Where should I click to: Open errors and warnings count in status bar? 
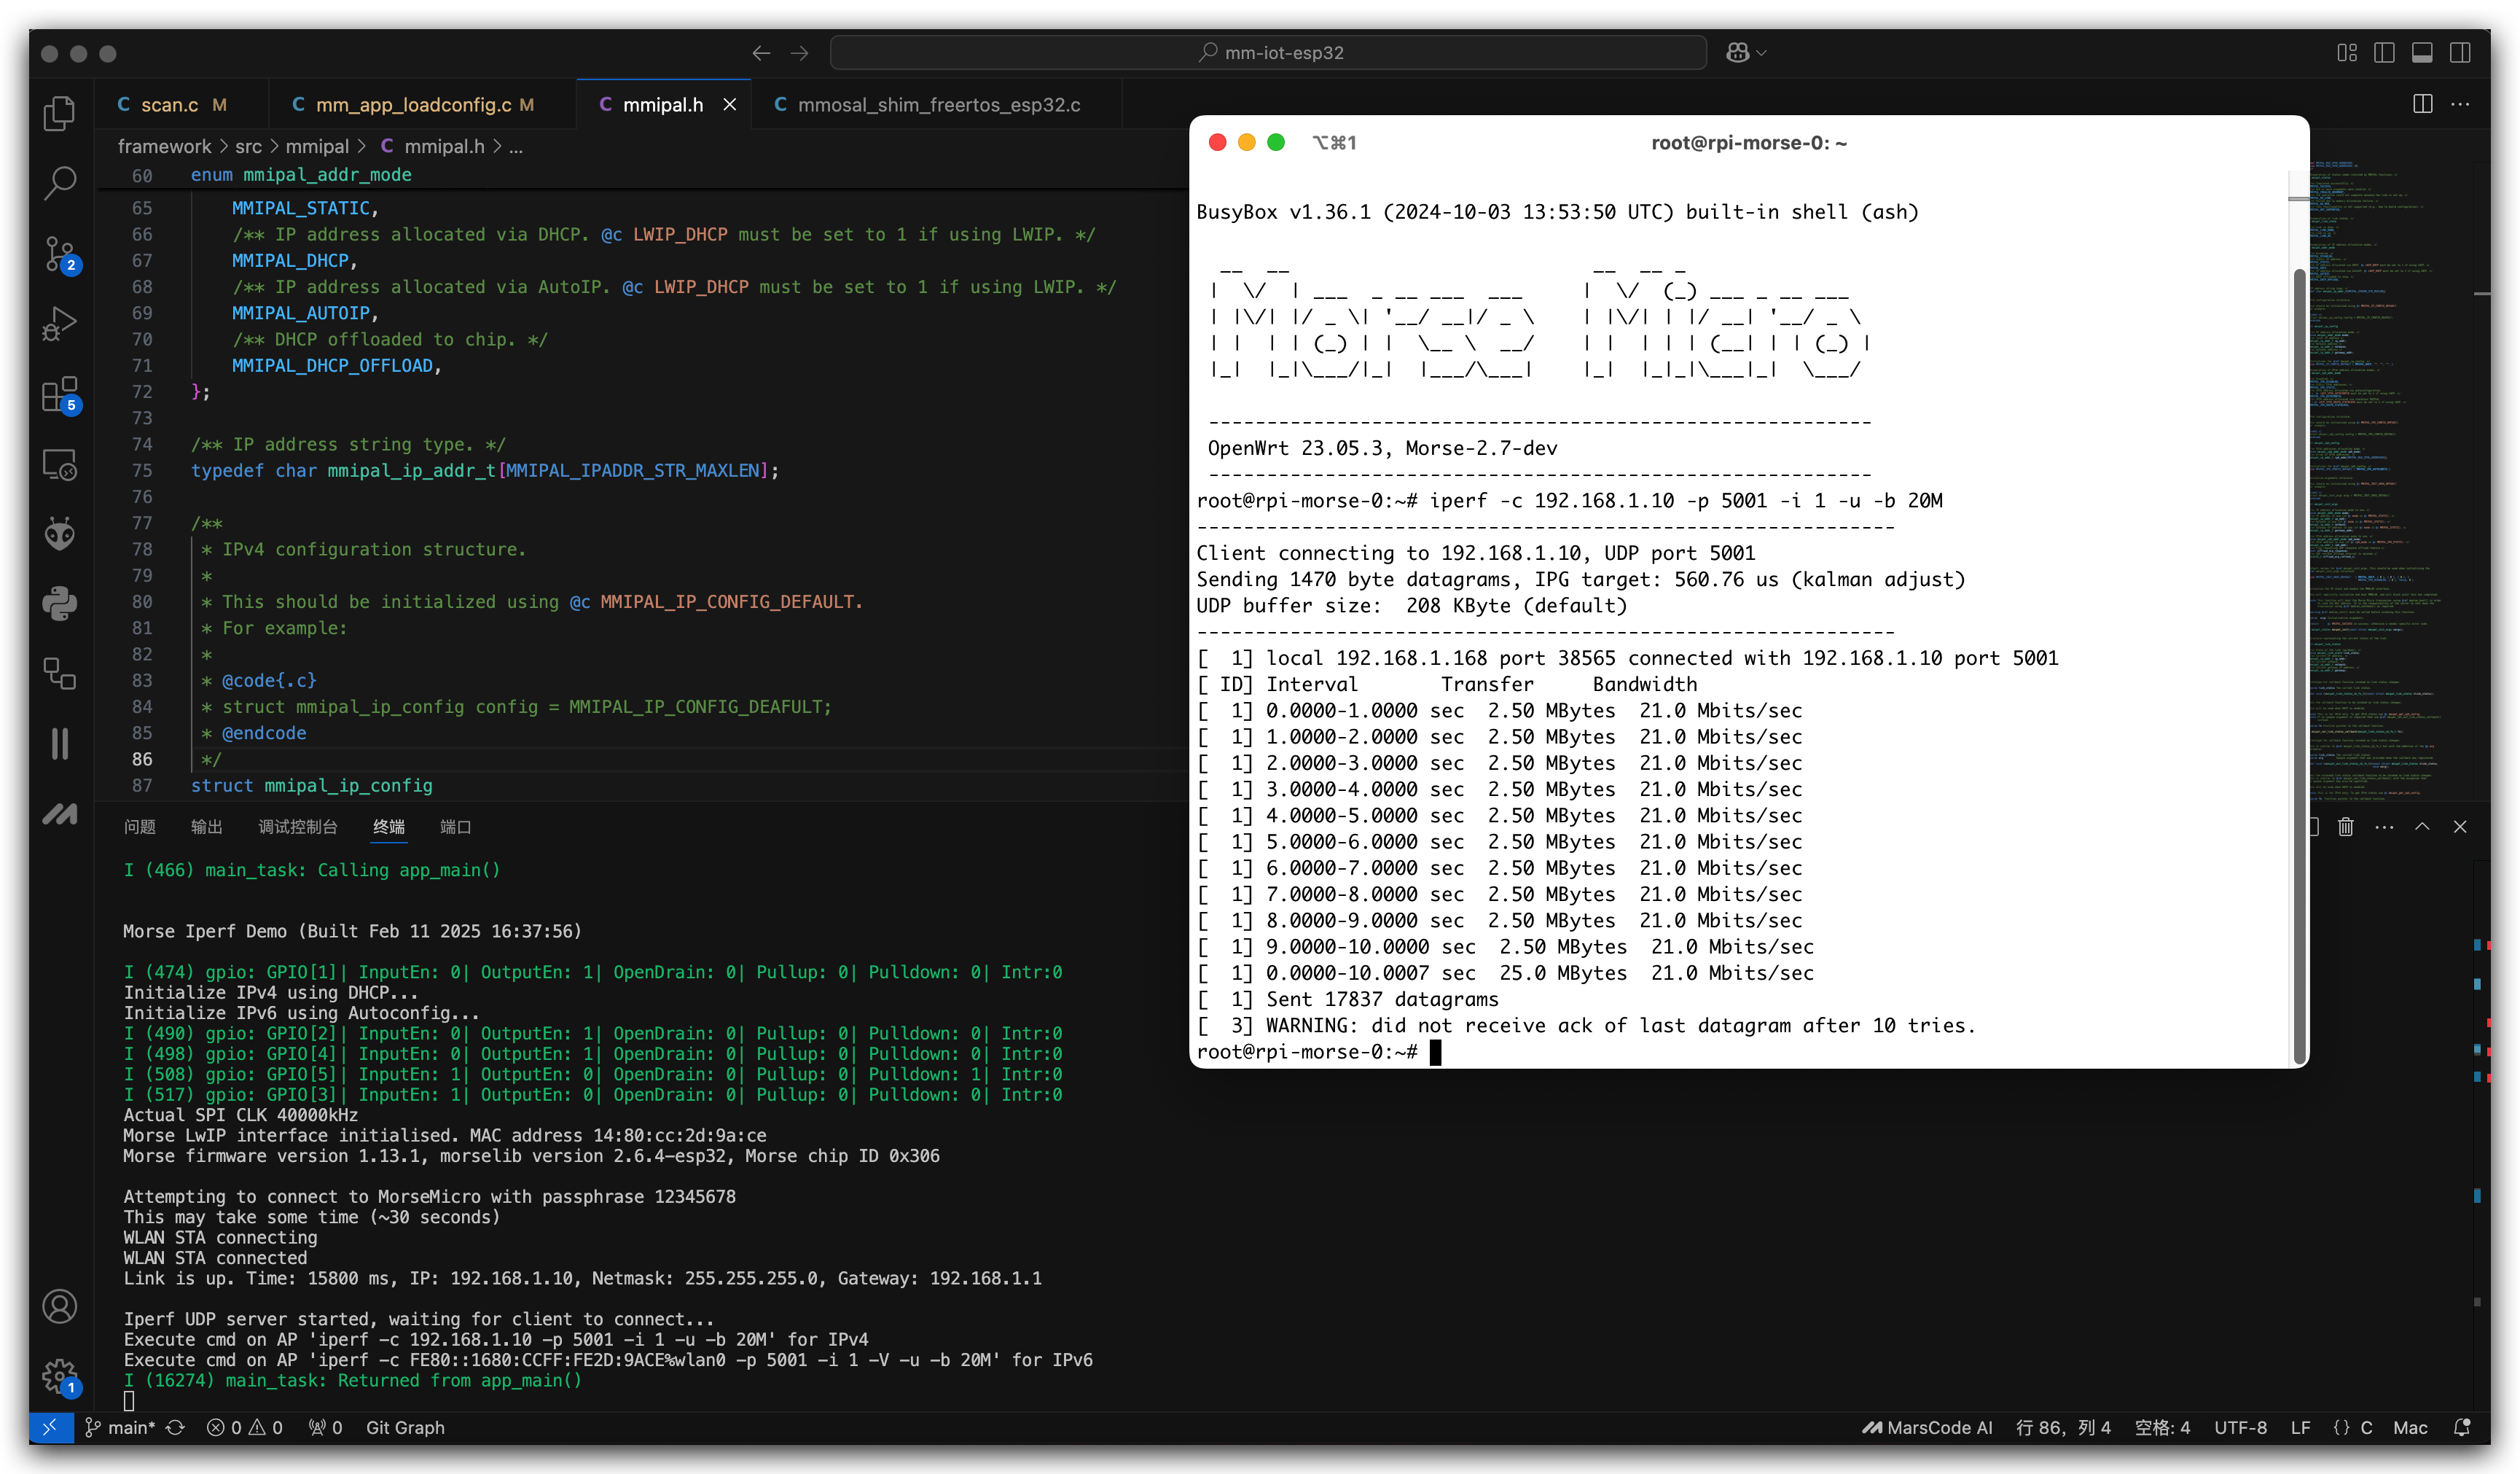pos(245,1427)
